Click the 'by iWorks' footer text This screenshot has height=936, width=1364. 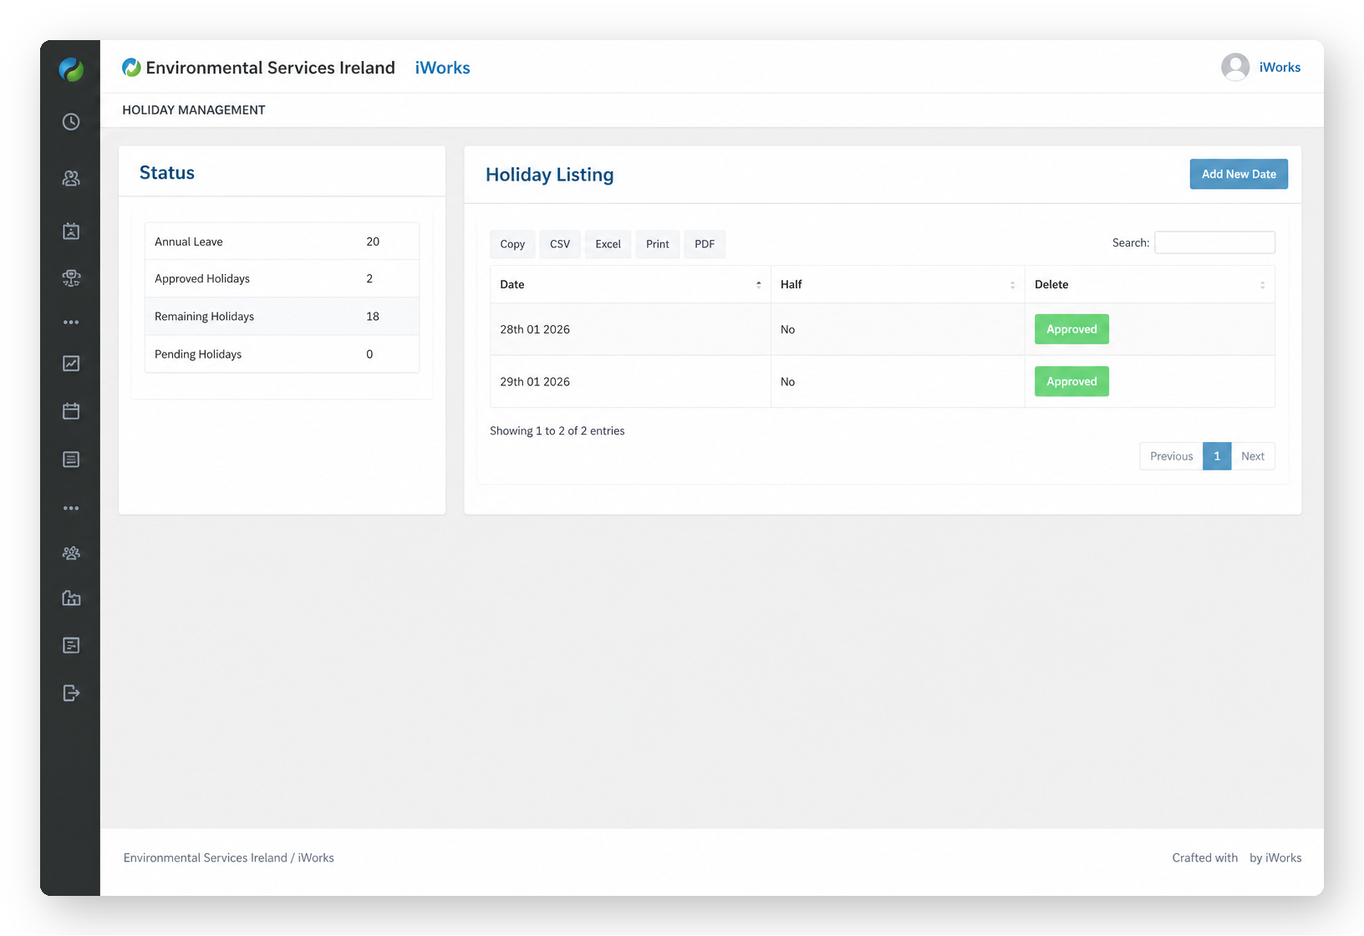pos(1275,858)
